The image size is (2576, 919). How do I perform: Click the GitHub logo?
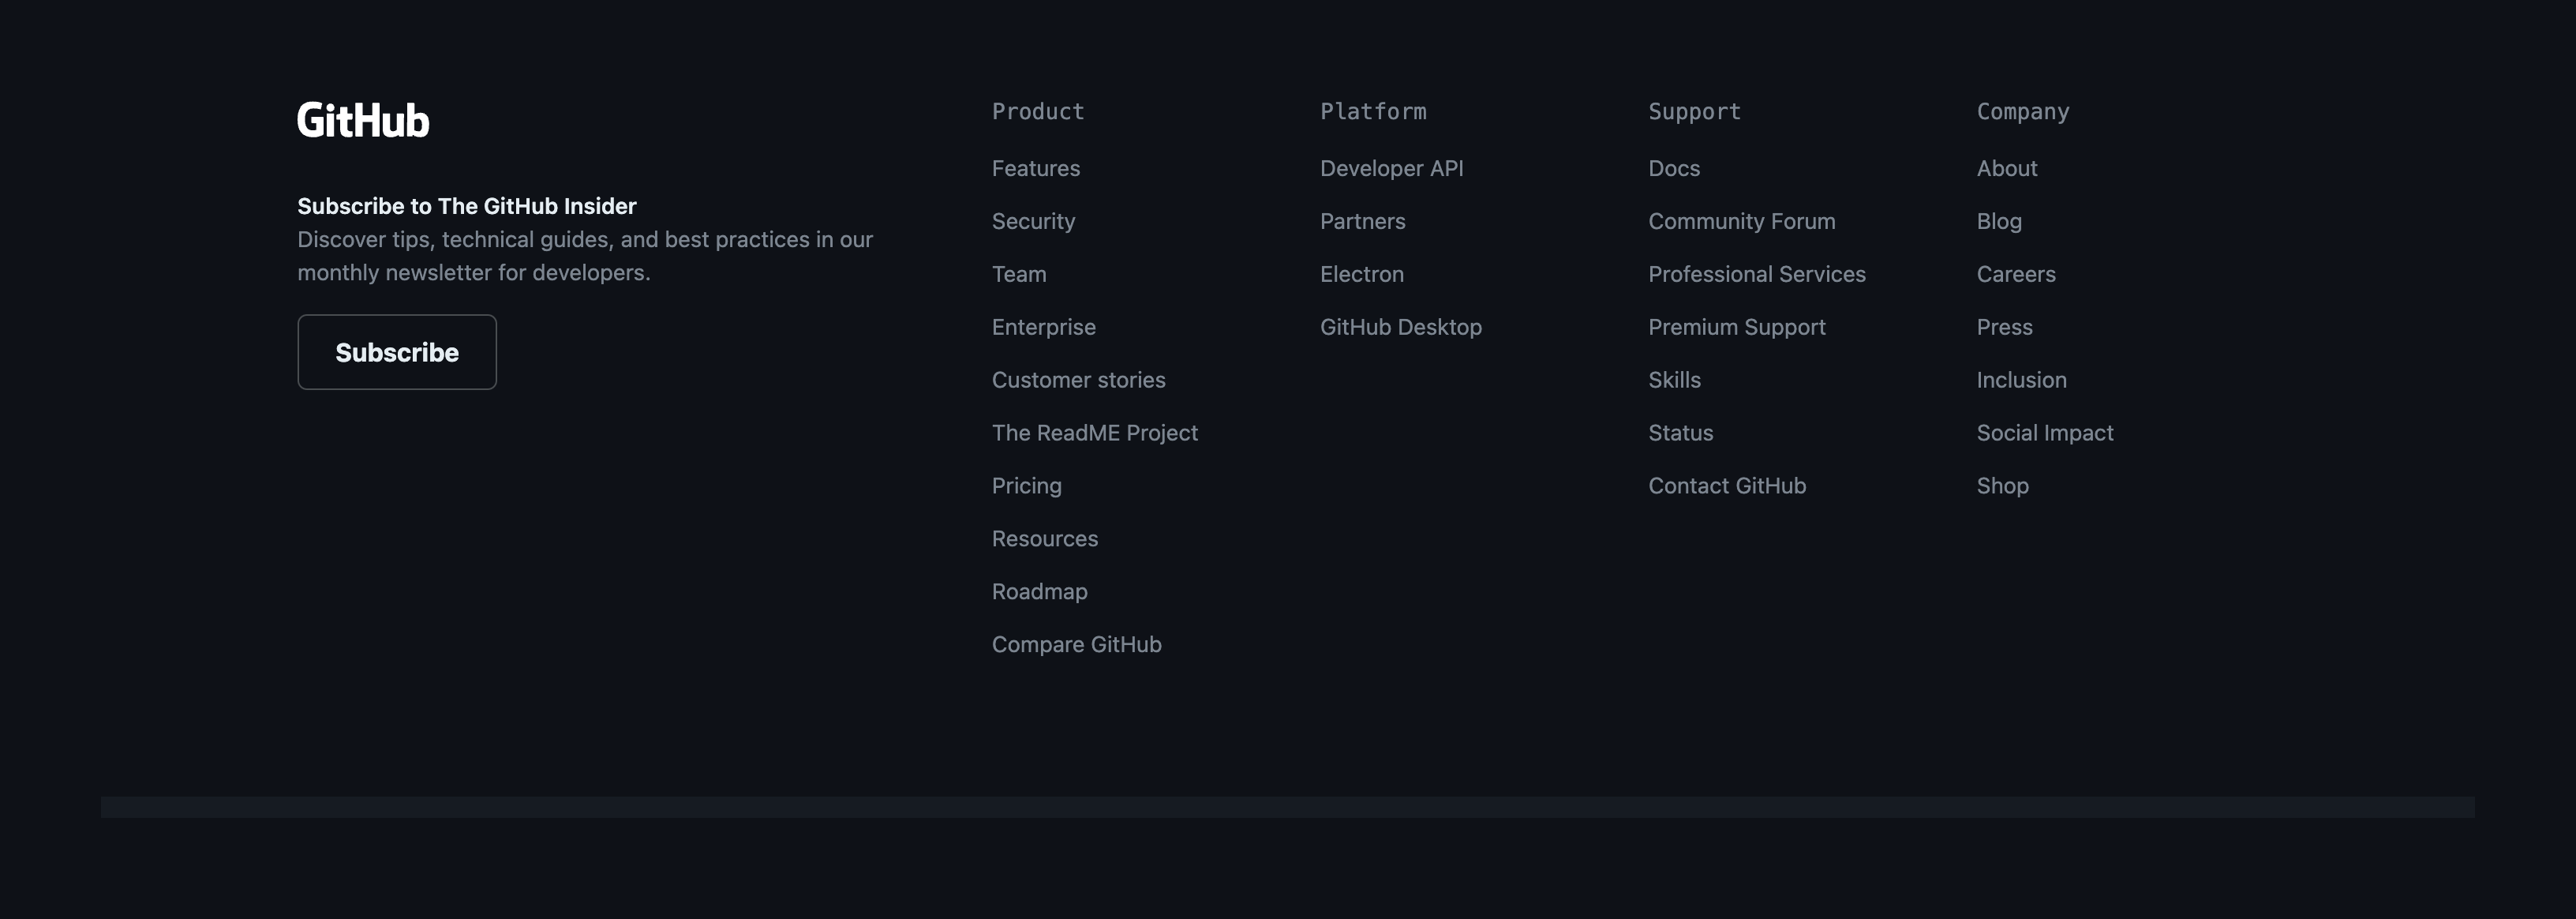click(x=363, y=120)
